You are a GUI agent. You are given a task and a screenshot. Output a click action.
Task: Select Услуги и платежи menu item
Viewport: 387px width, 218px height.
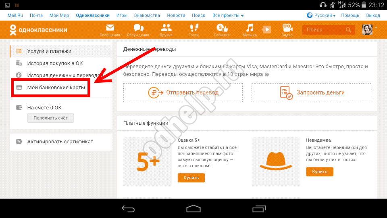(61, 51)
